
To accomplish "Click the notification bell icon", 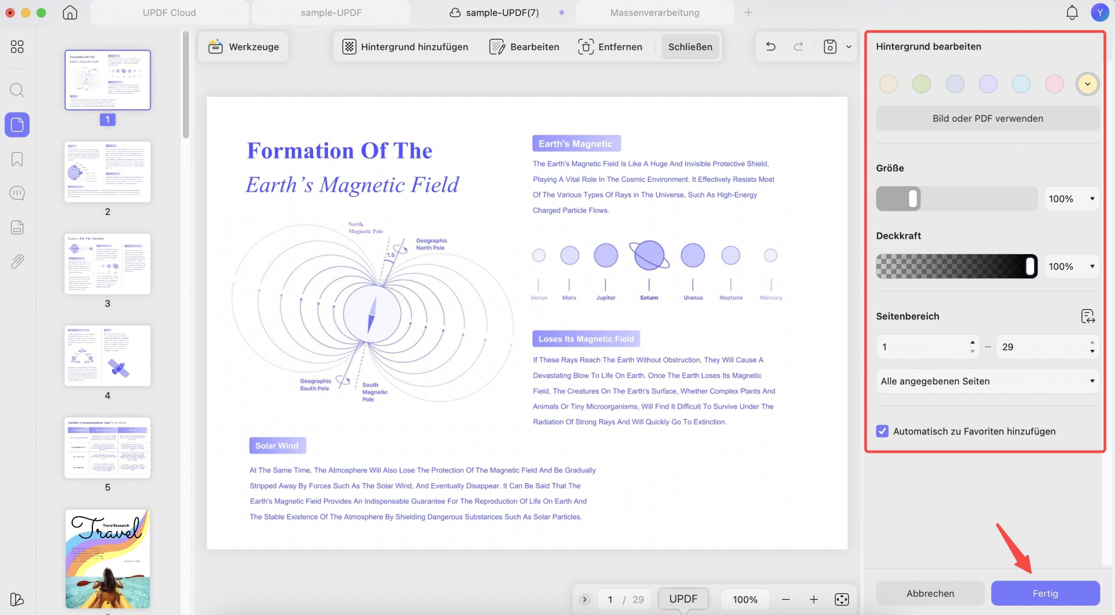I will [x=1072, y=13].
